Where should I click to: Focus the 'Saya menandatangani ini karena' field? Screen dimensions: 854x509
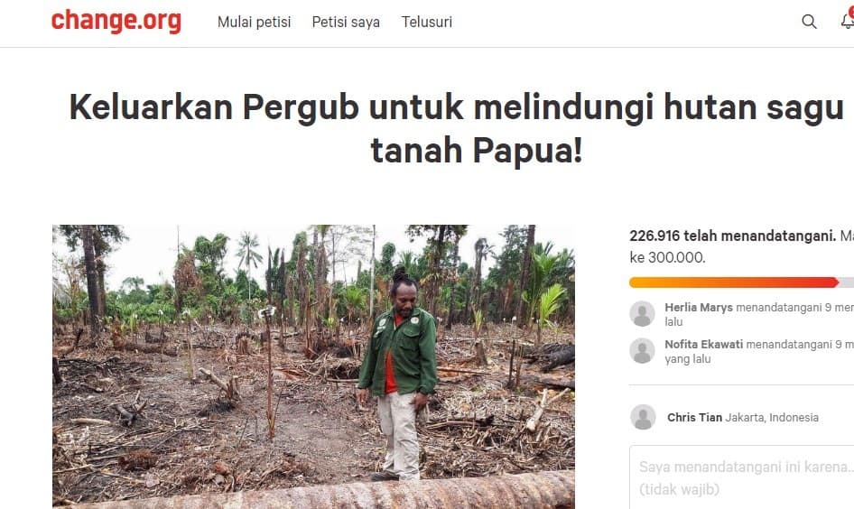click(x=742, y=477)
